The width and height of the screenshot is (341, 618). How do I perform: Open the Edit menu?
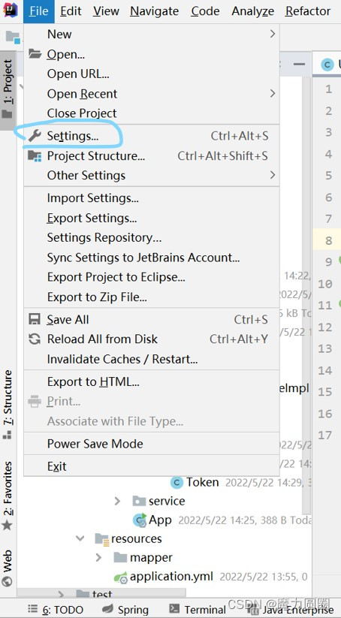pyautogui.click(x=71, y=11)
